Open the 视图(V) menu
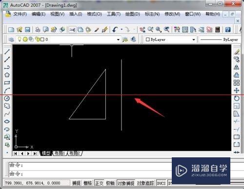Screen dimensions: 244x189 tap(57, 14)
